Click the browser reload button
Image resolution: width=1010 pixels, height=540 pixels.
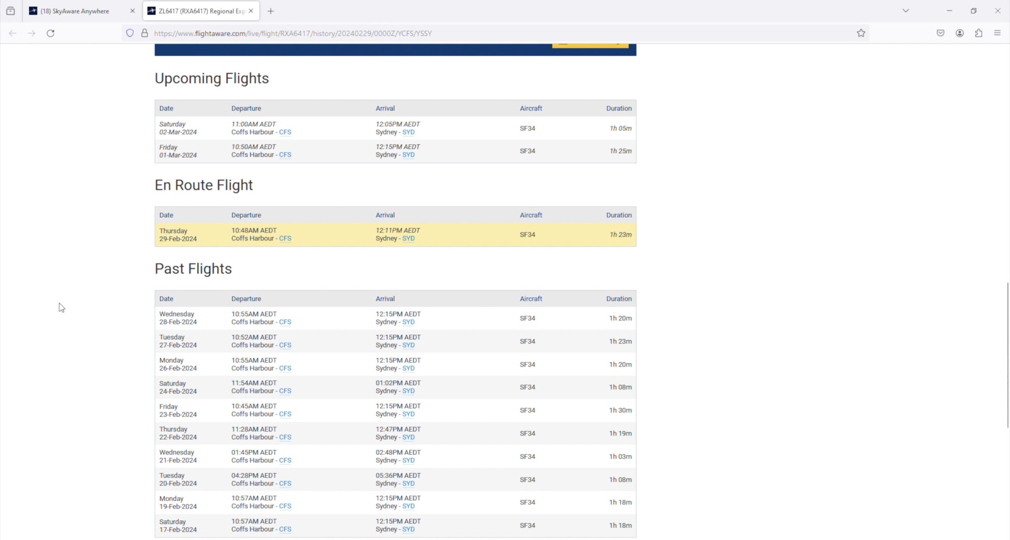[x=50, y=33]
